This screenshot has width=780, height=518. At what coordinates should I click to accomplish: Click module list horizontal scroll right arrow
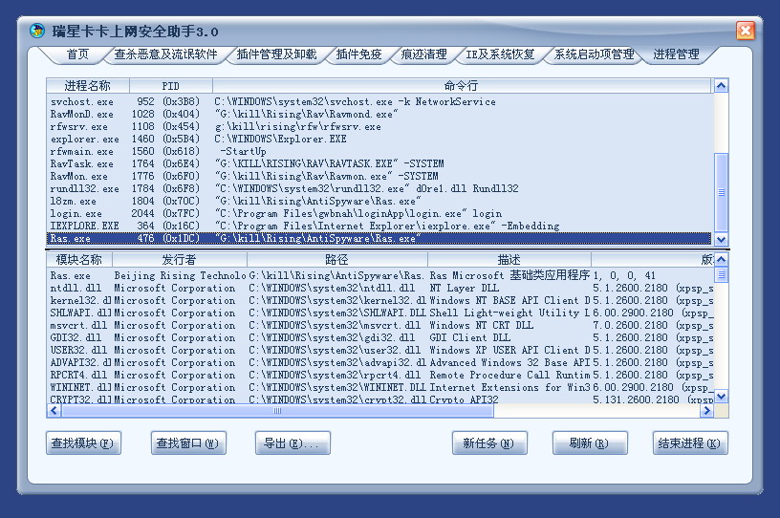(x=706, y=411)
